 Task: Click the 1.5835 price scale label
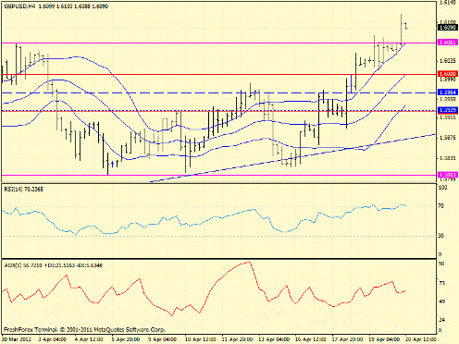coord(447,158)
